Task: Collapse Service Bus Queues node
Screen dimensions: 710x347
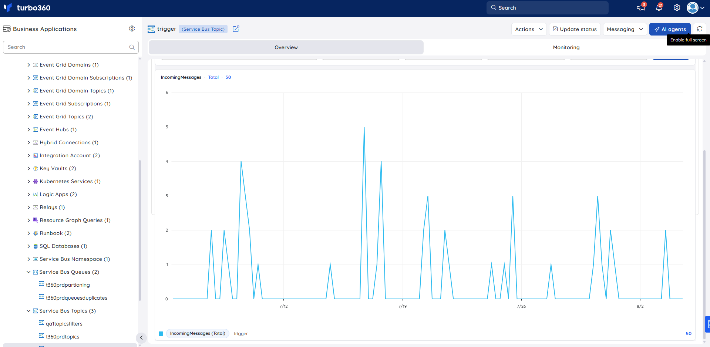Action: [28, 272]
